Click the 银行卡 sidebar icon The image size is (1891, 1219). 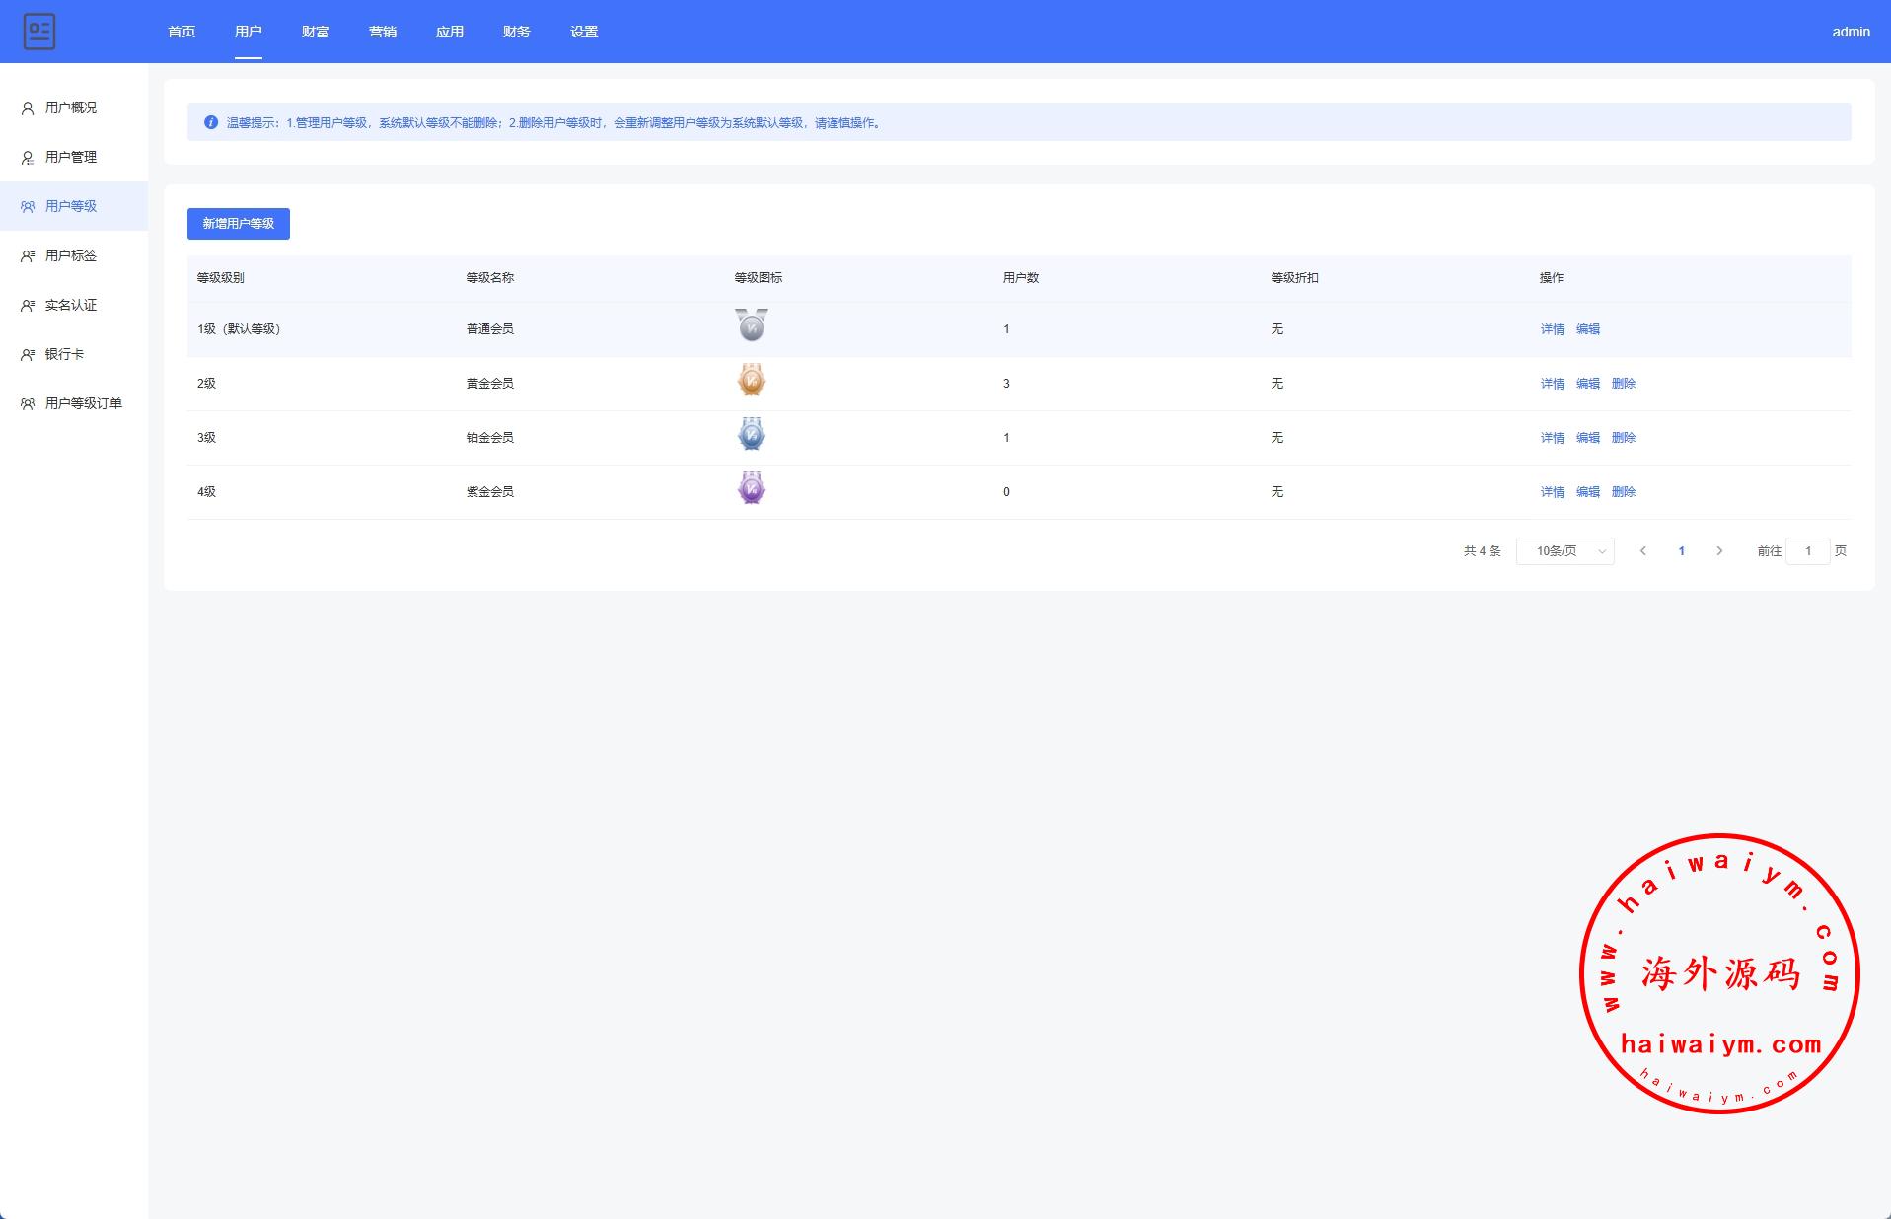pos(28,355)
